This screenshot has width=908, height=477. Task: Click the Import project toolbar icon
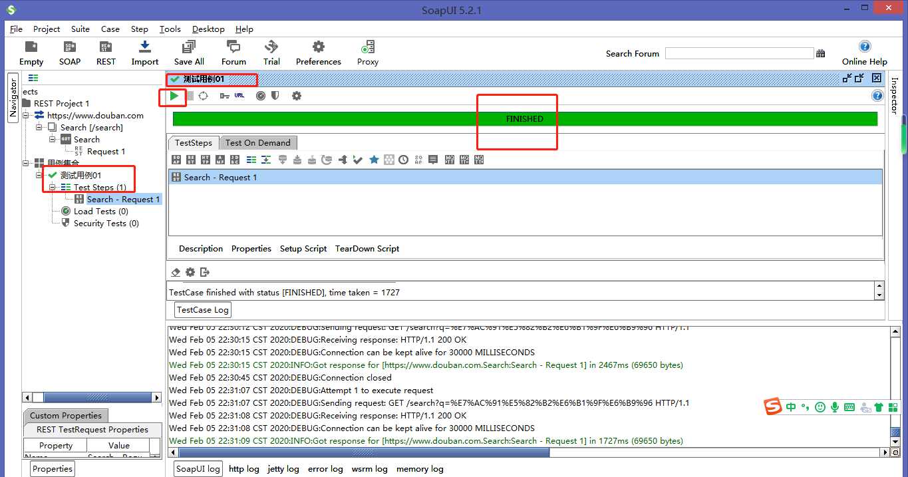(x=145, y=53)
